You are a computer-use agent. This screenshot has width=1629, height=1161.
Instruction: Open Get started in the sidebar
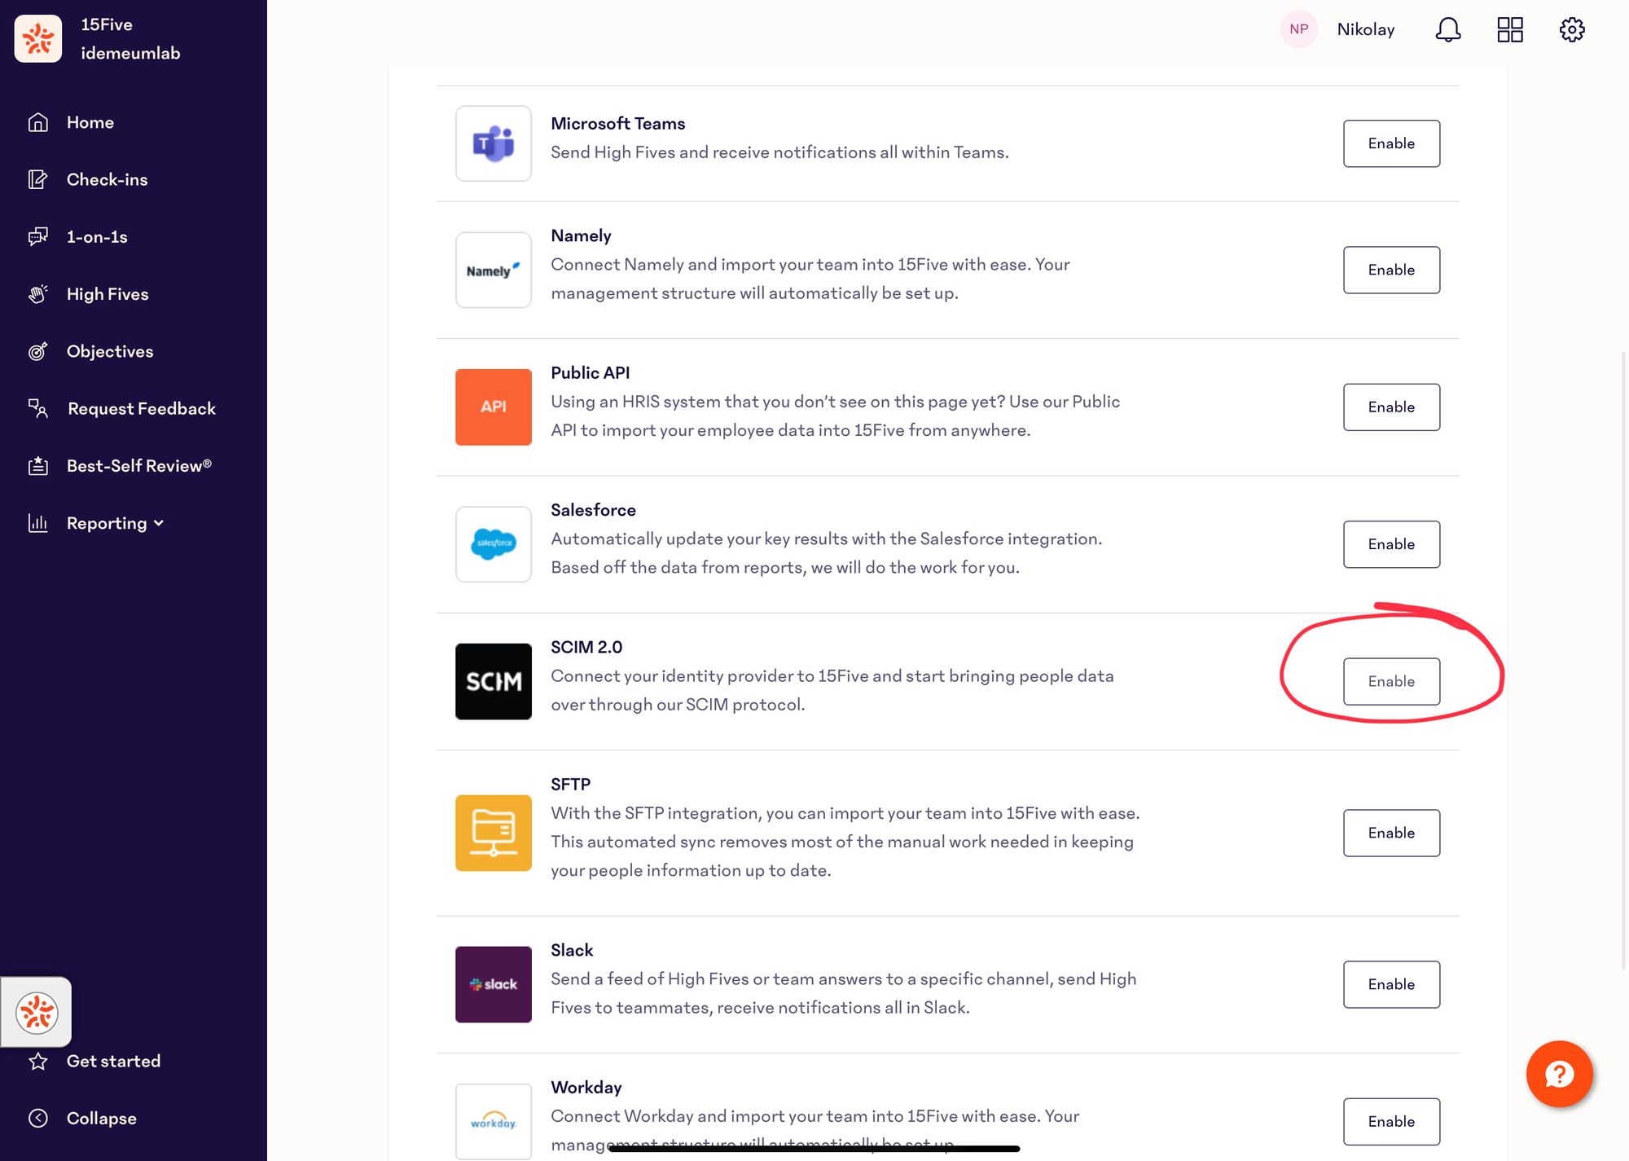tap(114, 1061)
